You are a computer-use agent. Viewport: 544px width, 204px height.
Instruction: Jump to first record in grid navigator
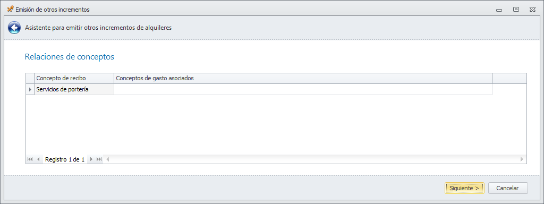(x=30, y=159)
